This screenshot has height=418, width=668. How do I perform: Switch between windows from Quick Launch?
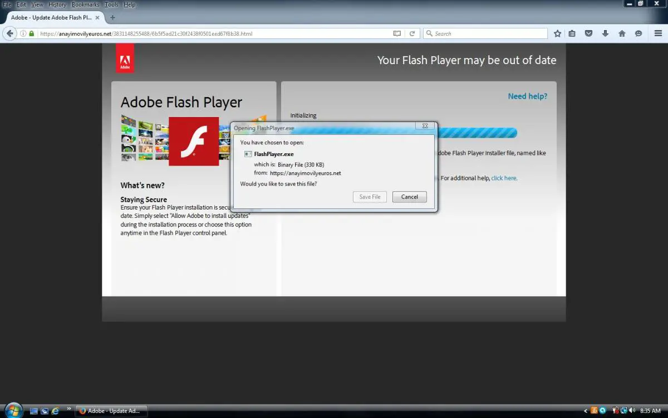45,411
